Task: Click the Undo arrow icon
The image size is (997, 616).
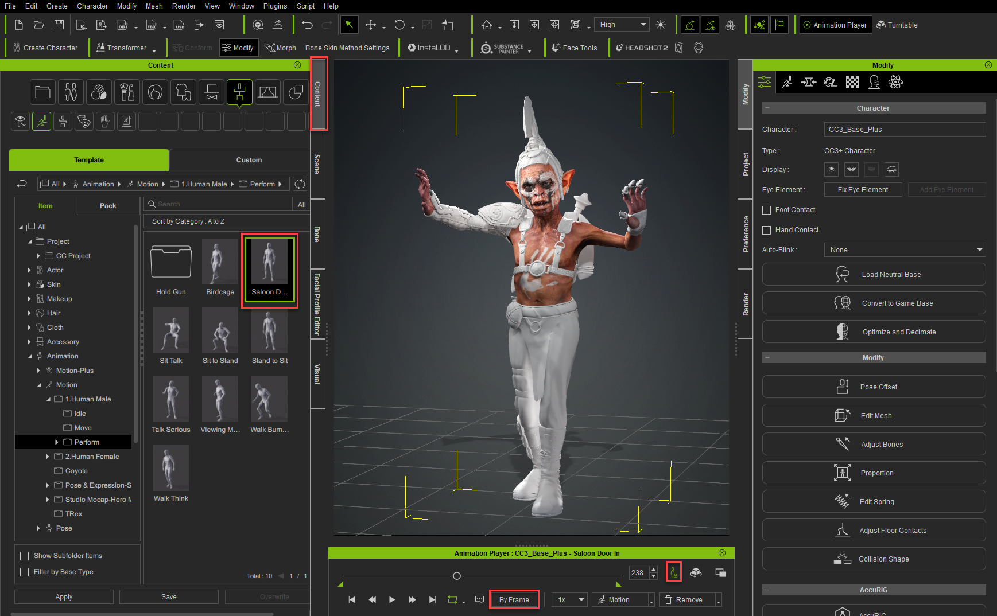Action: [307, 25]
